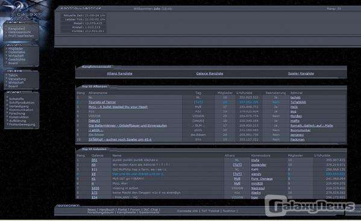Open Mitglieder in the Allianz menu

click(x=16, y=49)
